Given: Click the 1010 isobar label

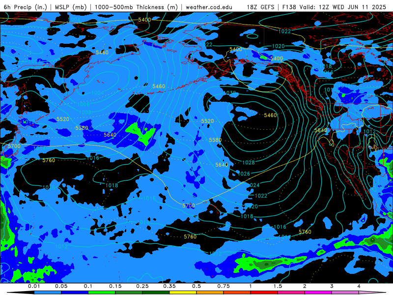Looking at the screenshot, I should click(330, 90).
